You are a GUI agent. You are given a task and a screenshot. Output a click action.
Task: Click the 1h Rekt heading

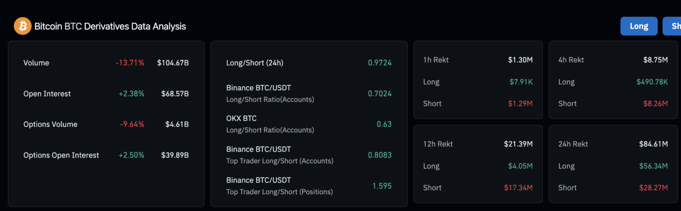click(436, 60)
